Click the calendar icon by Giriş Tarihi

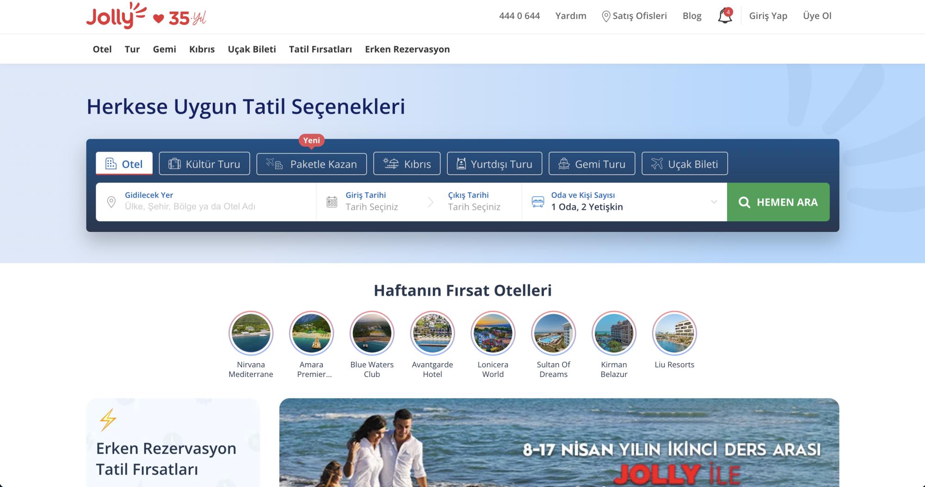332,202
